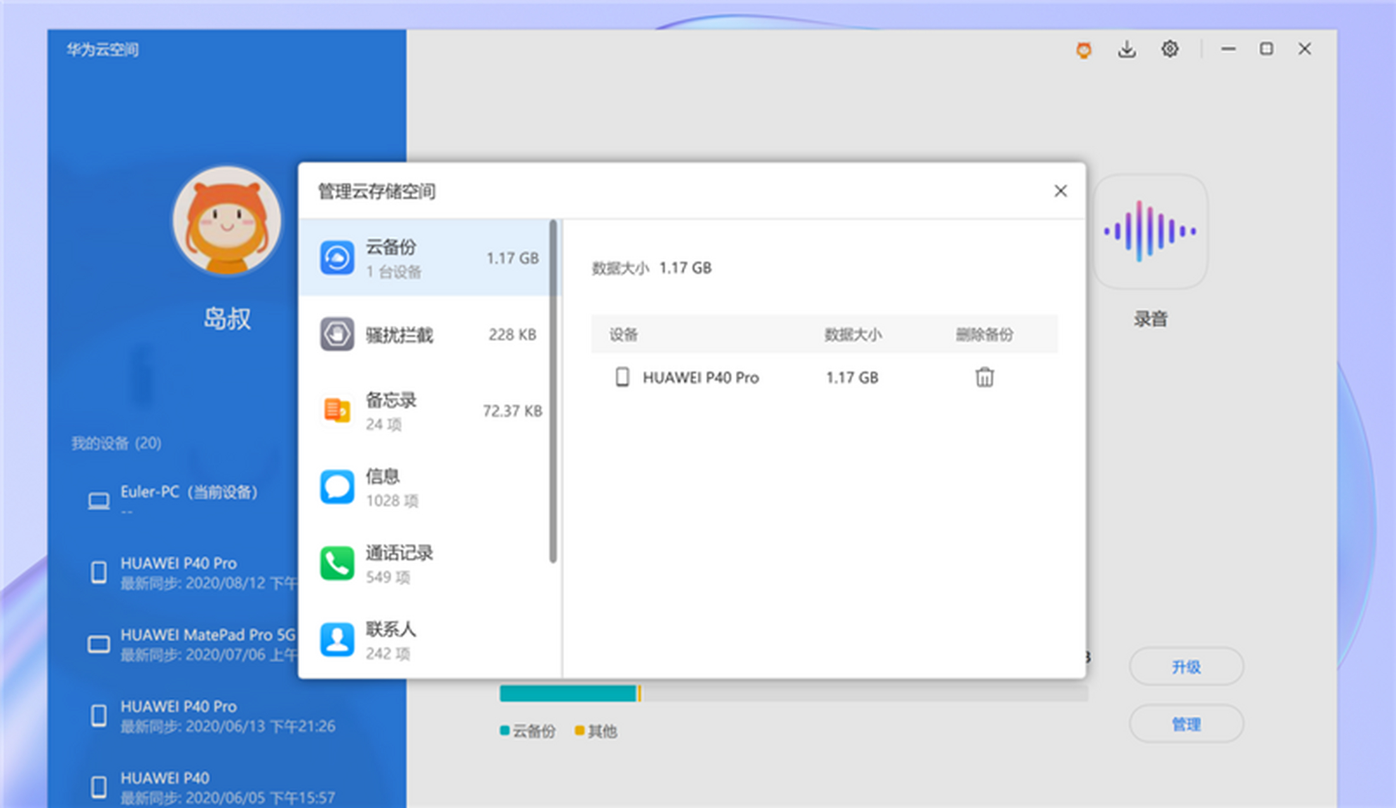Click phone icon of HUAWEI P40 synced 2020/06/05
Viewport: 1396px width, 808px height.
tap(99, 787)
